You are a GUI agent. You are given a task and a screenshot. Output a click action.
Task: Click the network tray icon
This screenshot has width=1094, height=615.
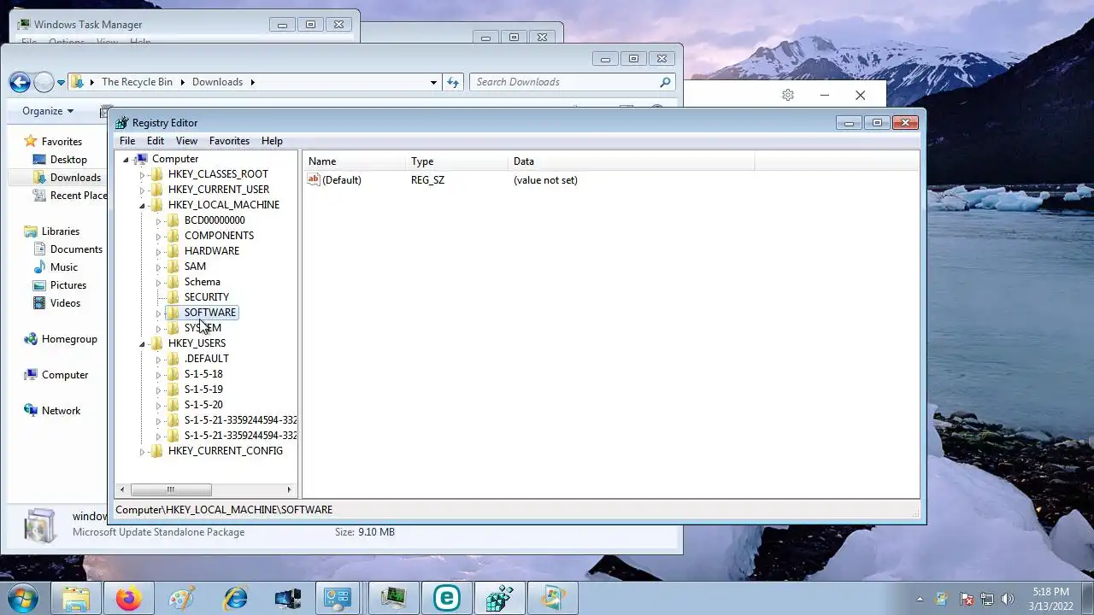tap(987, 599)
